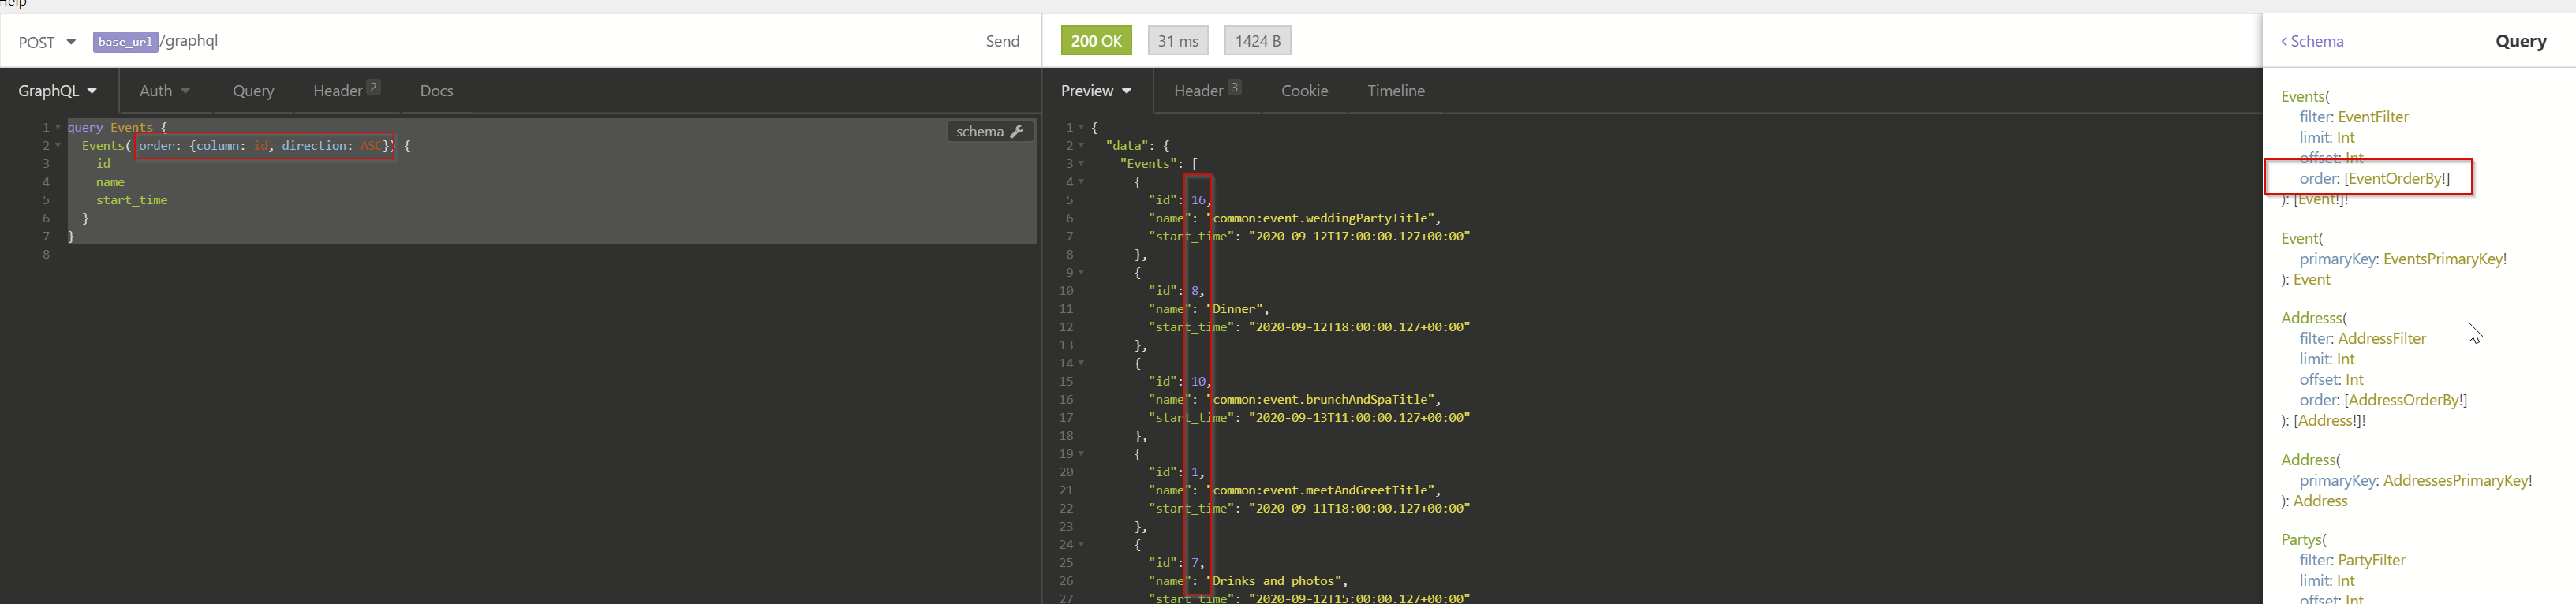Switch to the Query tab

(253, 91)
